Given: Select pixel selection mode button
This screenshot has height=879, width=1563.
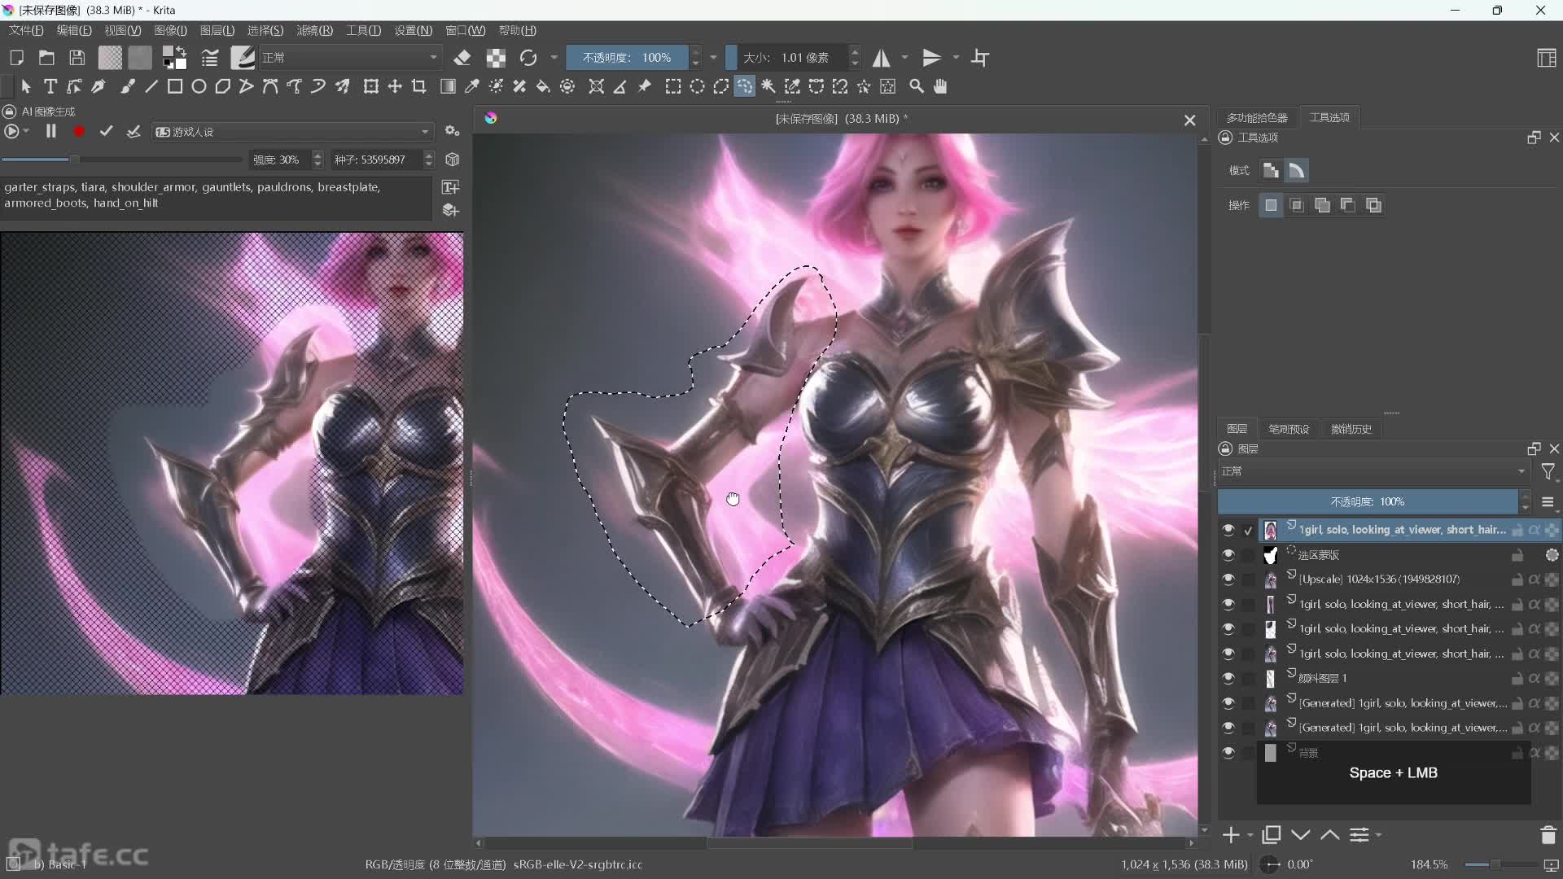Looking at the screenshot, I should (x=1271, y=170).
